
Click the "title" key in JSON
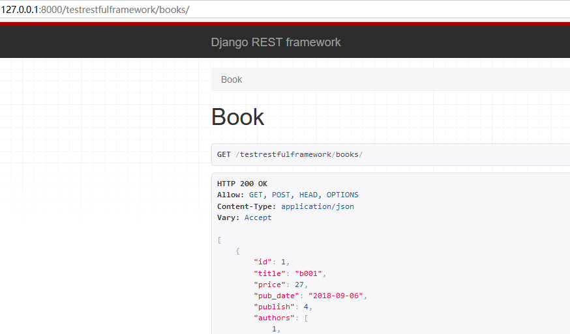270,273
